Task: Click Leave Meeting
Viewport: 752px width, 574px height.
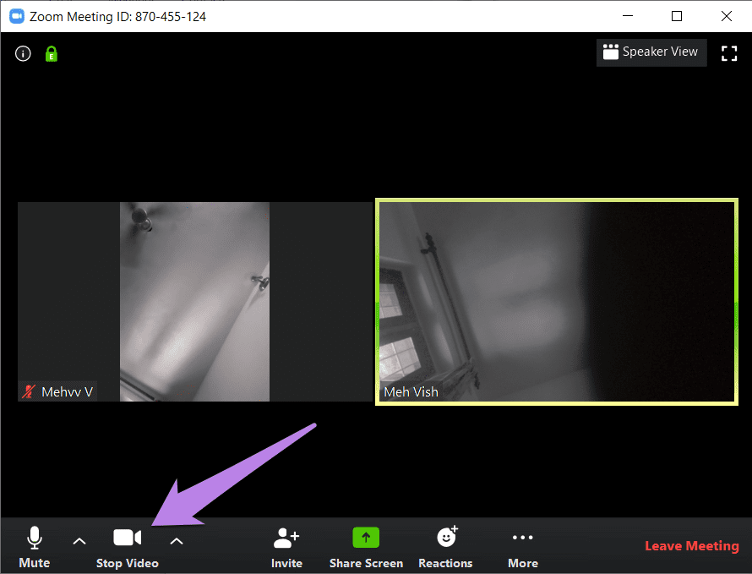Action: 691,546
